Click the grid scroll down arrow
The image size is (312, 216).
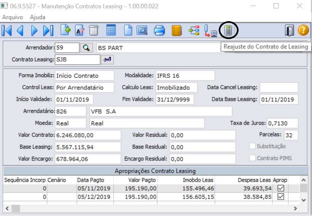tap(303, 200)
